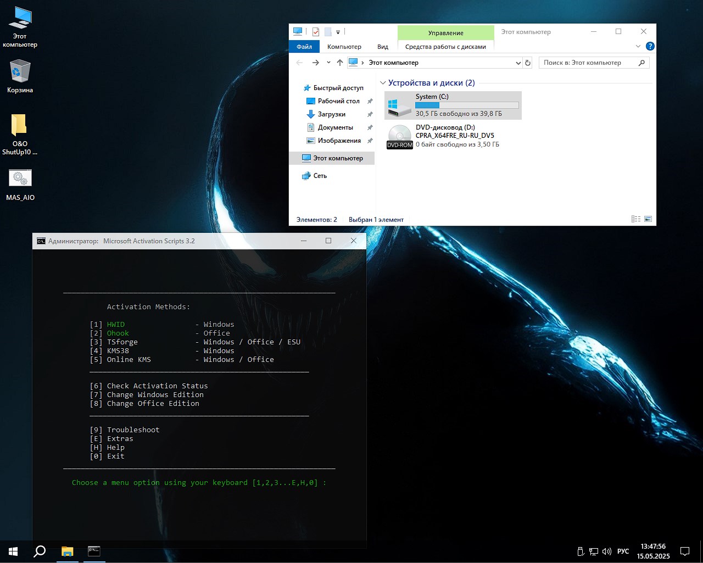Image resolution: width=703 pixels, height=563 pixels.
Task: Open Рабочий стол in quick access
Action: coord(339,101)
